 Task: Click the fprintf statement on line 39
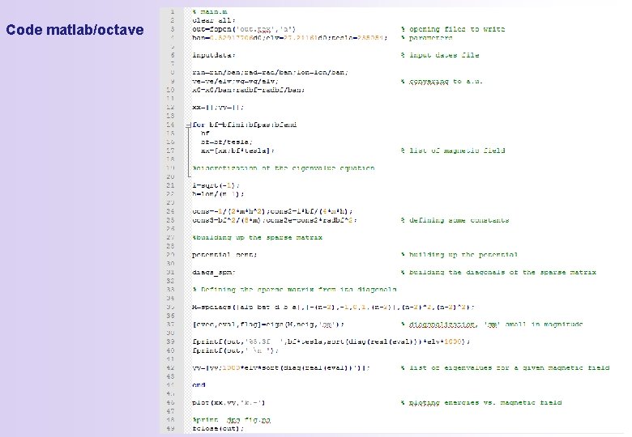331,342
